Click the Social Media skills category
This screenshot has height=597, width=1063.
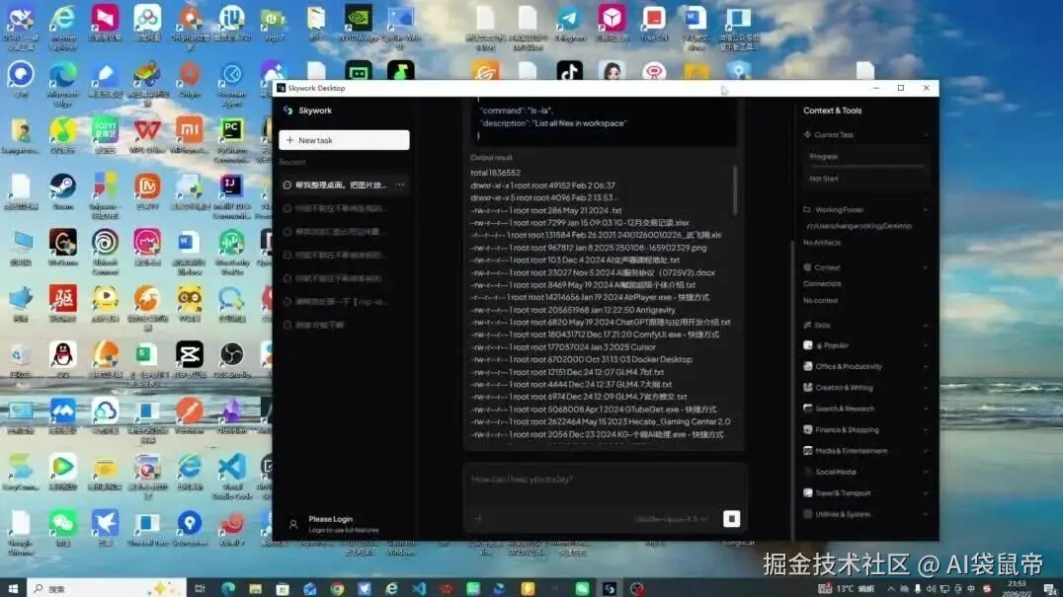click(x=864, y=472)
